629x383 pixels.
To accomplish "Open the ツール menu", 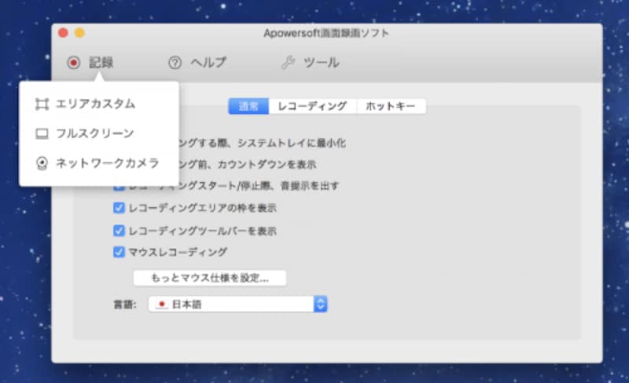I will pos(322,63).
